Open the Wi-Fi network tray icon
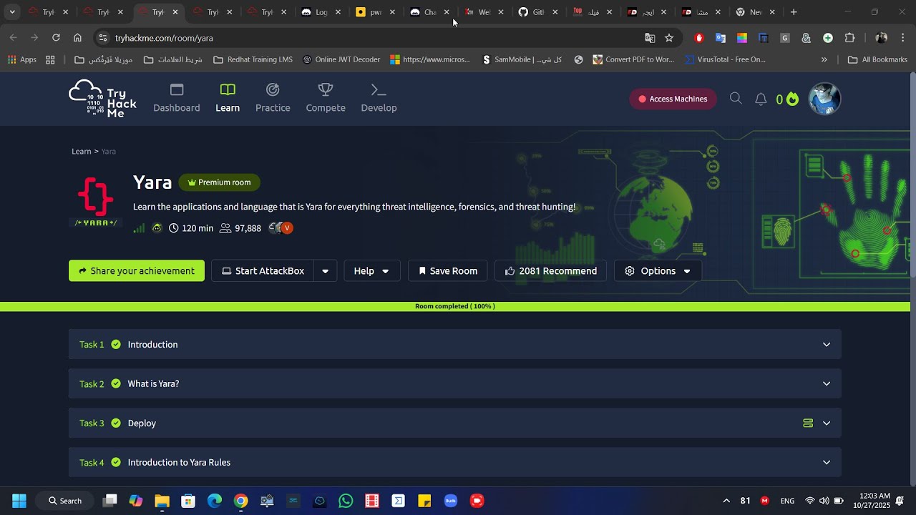 (x=810, y=501)
